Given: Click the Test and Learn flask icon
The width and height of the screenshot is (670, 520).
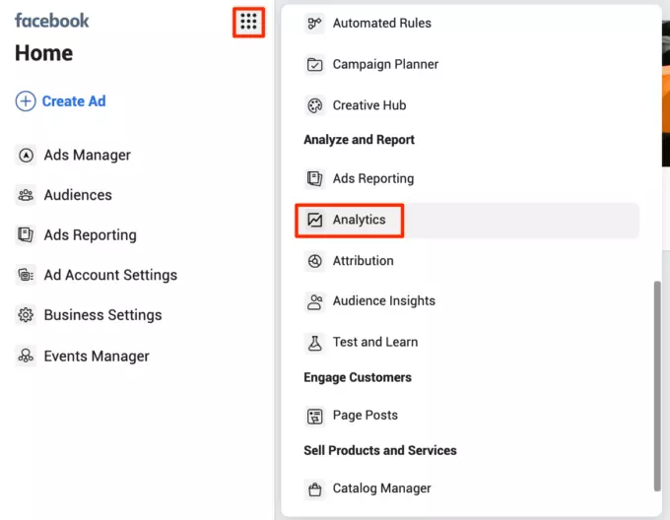Looking at the screenshot, I should tap(315, 342).
